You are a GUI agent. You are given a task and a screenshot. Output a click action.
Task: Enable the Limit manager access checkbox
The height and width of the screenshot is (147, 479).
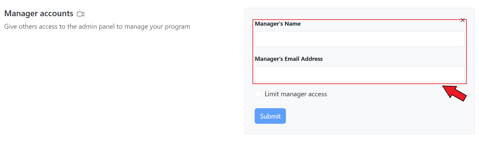258,94
